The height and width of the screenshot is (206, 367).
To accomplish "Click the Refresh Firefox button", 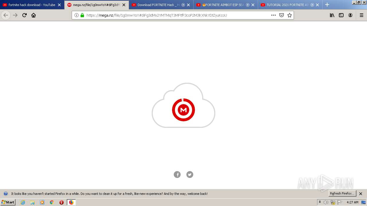I will click(x=342, y=193).
